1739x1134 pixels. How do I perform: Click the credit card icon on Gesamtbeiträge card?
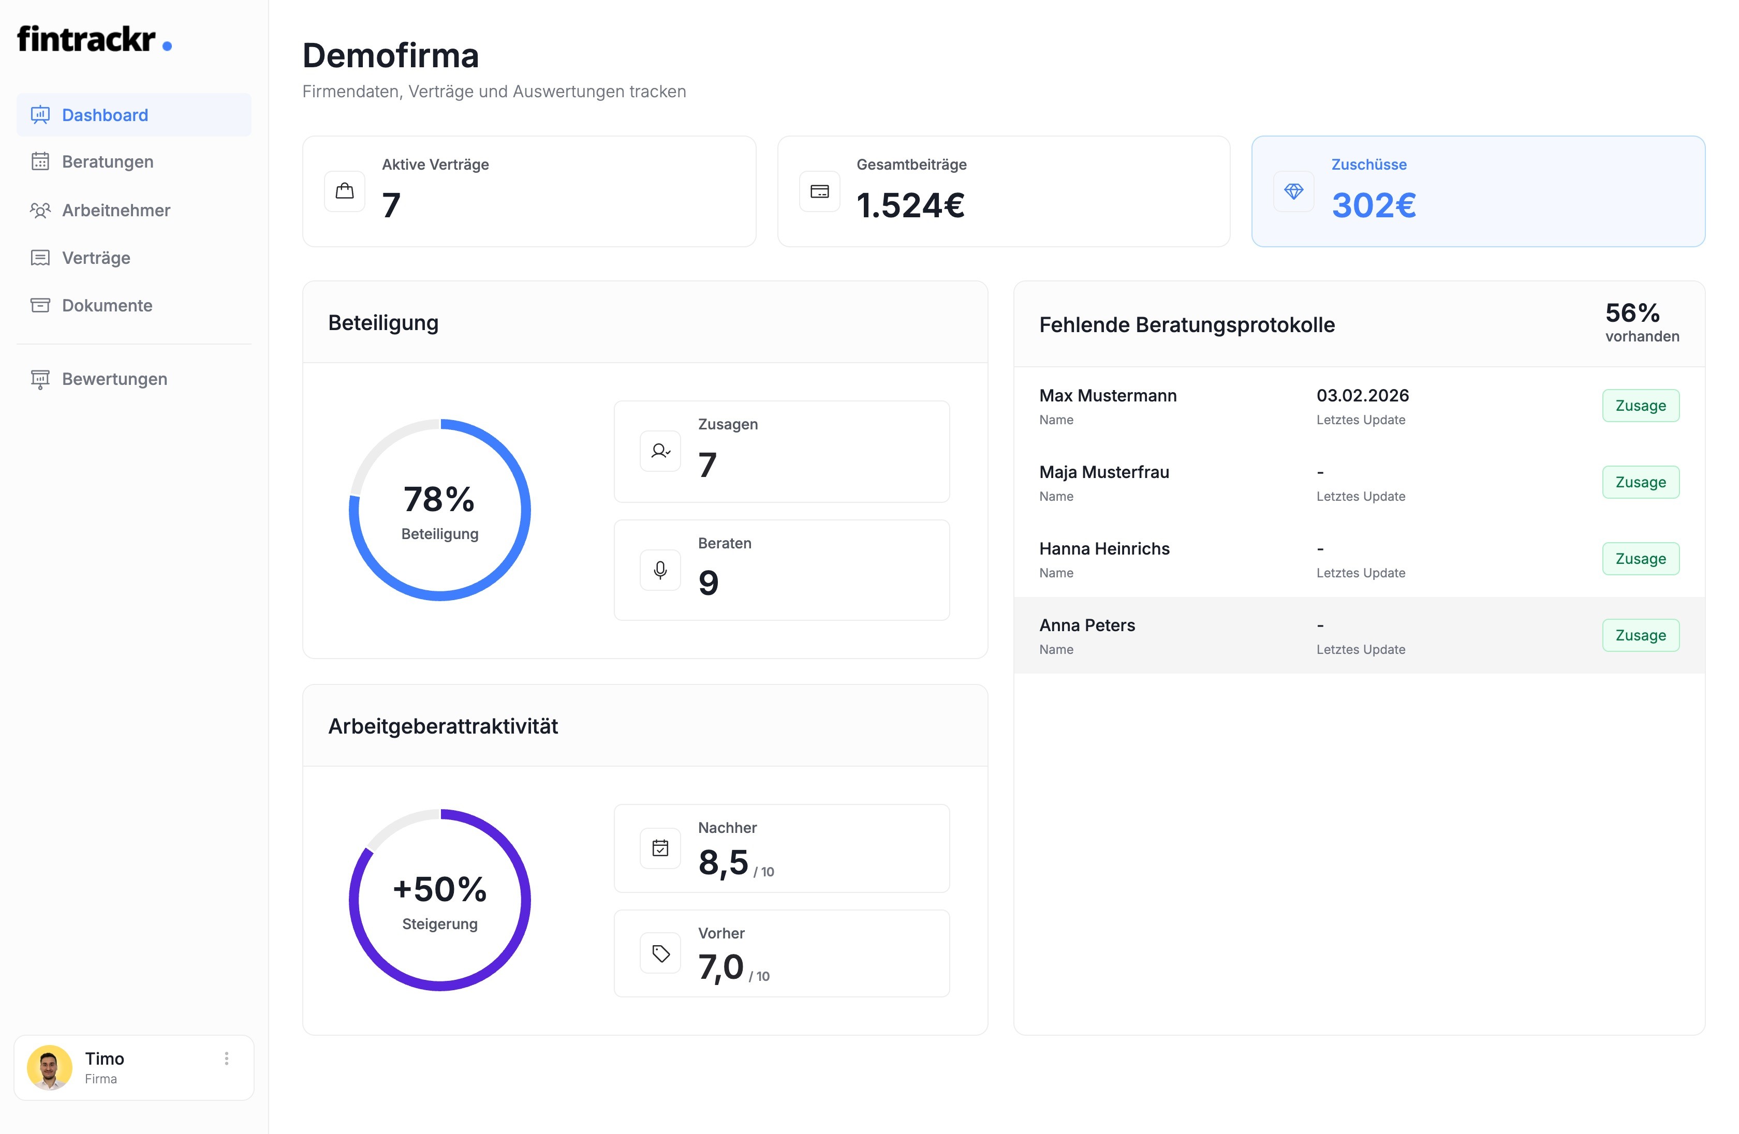[819, 191]
